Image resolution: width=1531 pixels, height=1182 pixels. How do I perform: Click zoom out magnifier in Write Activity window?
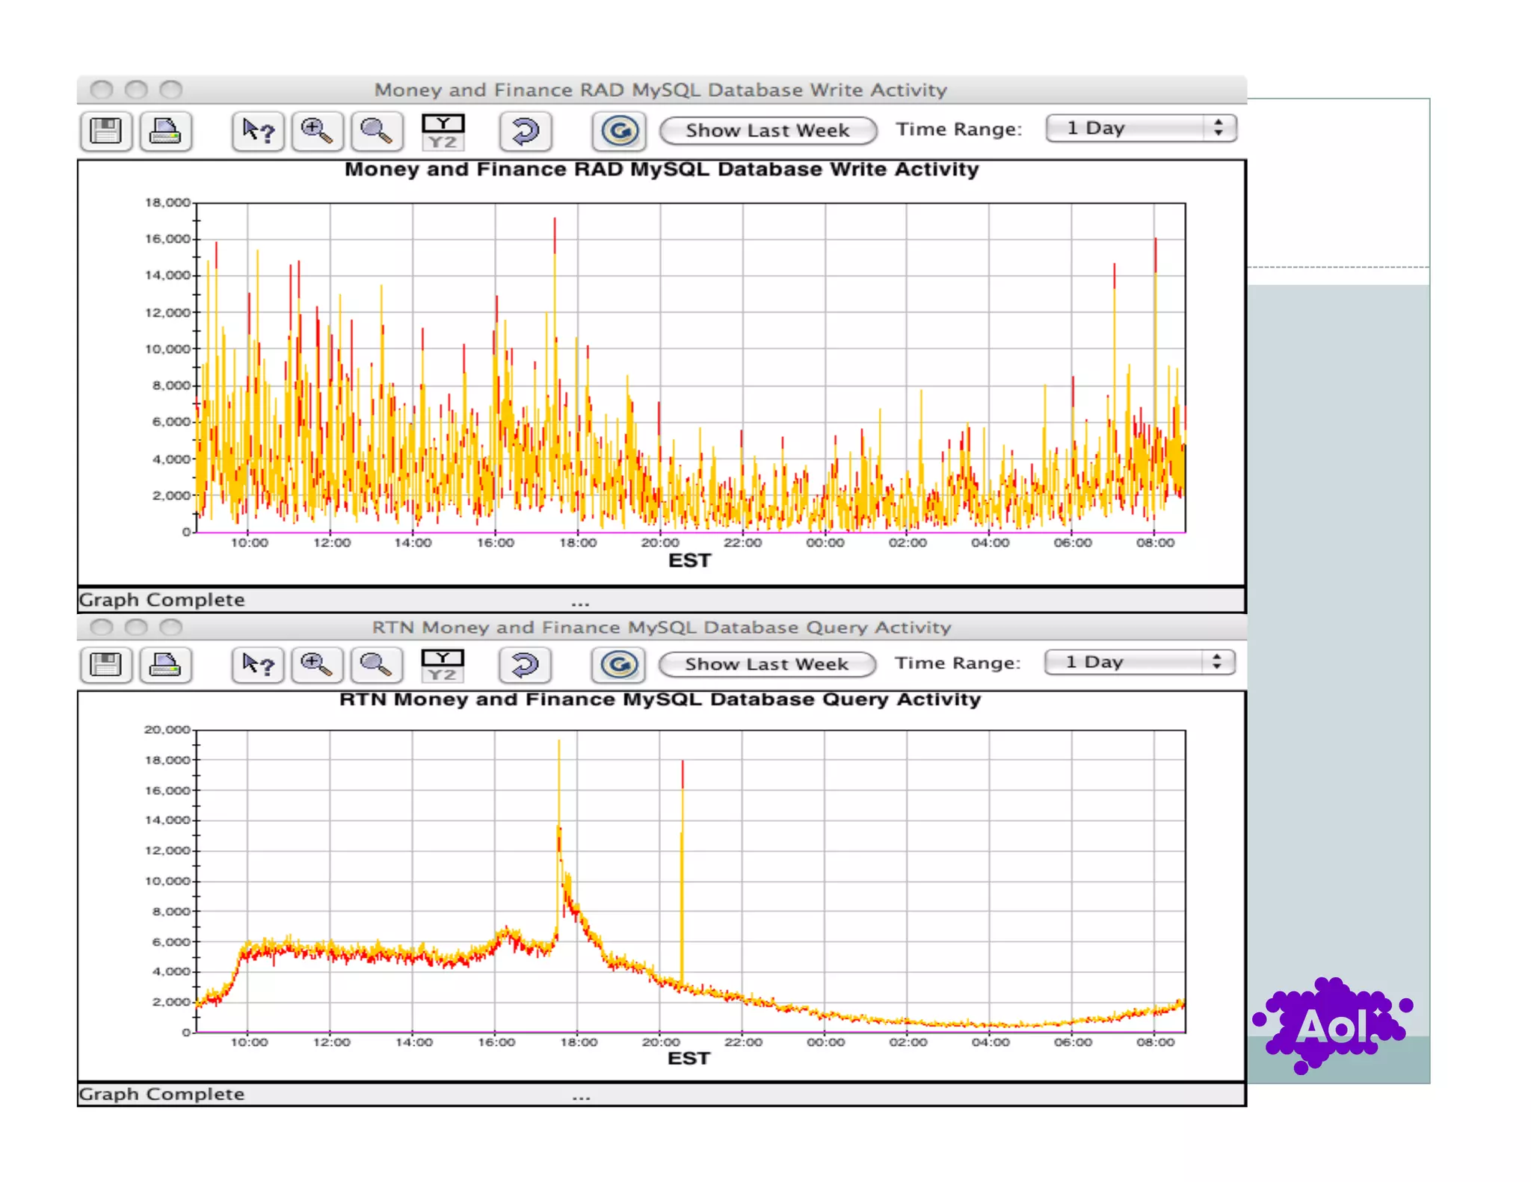point(376,131)
